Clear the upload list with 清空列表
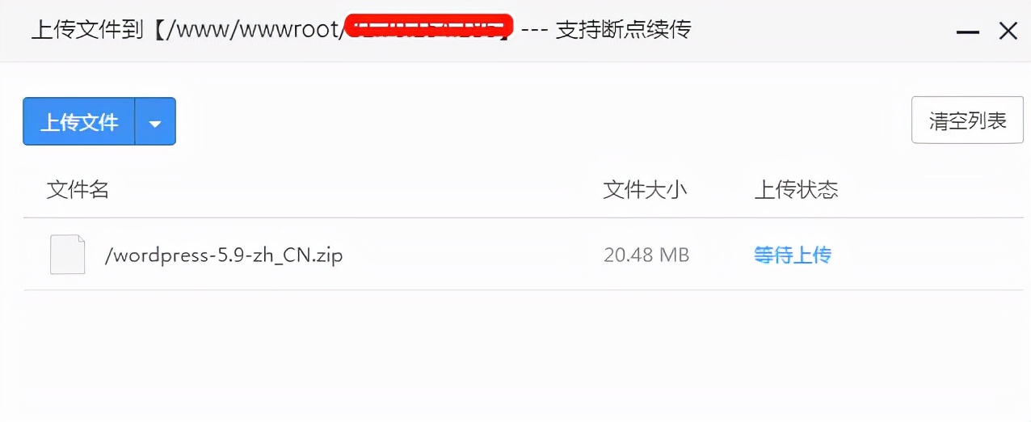This screenshot has width=1031, height=422. click(967, 120)
